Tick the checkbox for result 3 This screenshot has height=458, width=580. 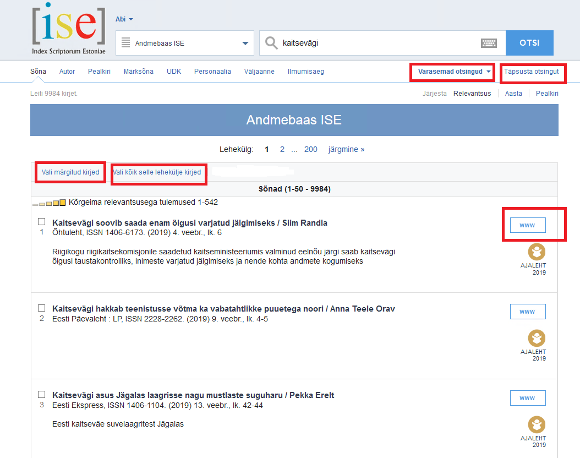(42, 394)
